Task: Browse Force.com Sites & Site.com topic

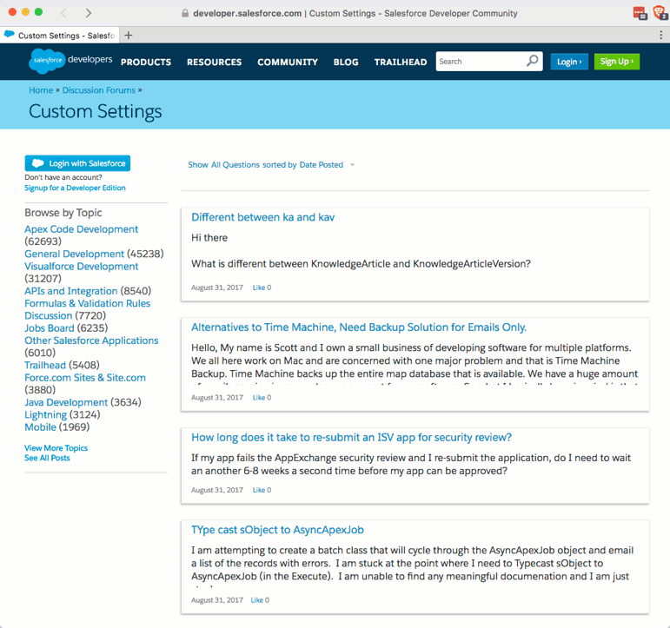Action: coord(85,378)
